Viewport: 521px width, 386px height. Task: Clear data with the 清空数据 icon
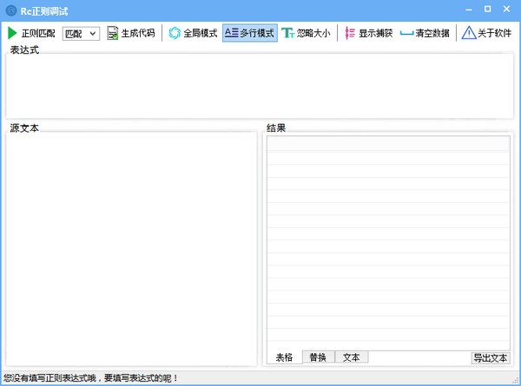406,33
